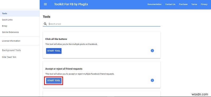
Task: Open the Privacy link
Action: (x=204, y=4)
